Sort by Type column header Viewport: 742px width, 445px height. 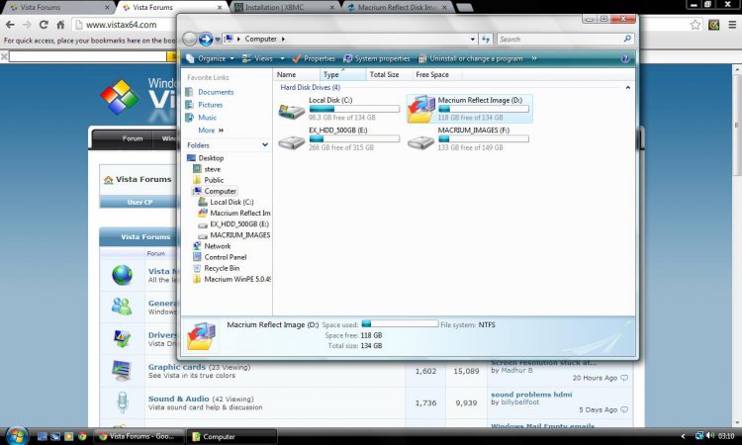coord(342,75)
